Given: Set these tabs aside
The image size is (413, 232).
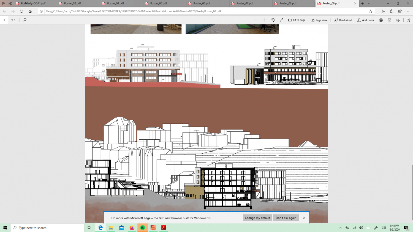Looking at the screenshot, I should point(10,4).
